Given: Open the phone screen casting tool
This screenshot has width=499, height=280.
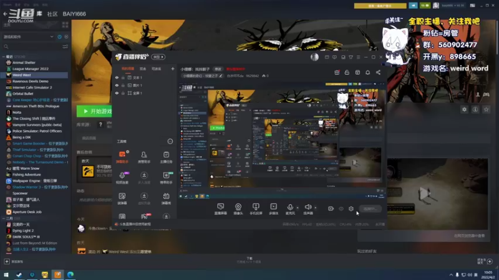Looking at the screenshot, I should click(256, 209).
